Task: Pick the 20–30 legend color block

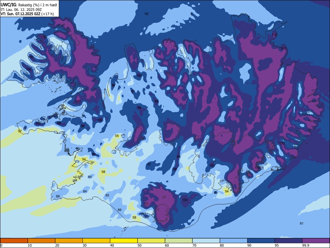Action: coord(69,241)
